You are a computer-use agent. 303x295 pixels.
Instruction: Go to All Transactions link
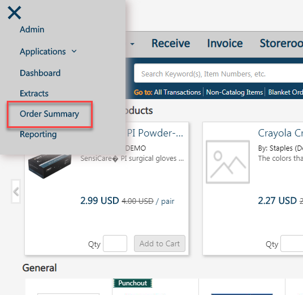tap(178, 92)
